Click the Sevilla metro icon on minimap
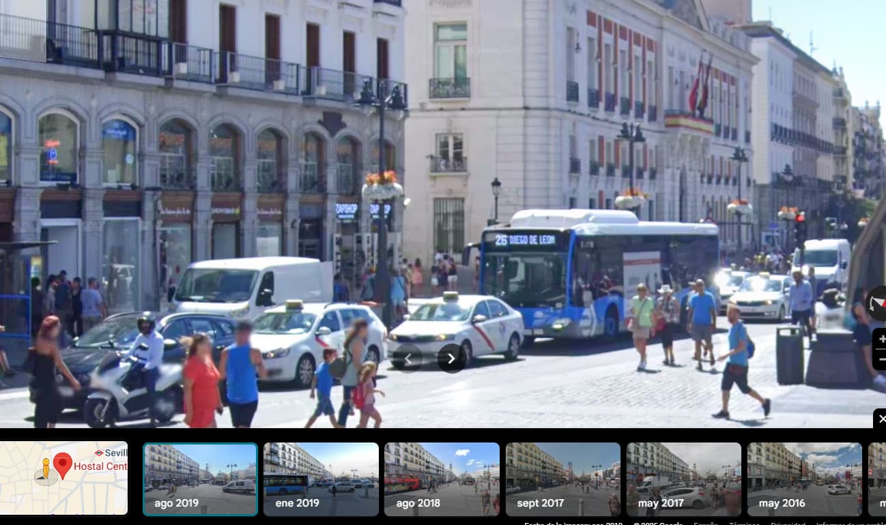Viewport: 886px width, 525px height. click(x=99, y=452)
